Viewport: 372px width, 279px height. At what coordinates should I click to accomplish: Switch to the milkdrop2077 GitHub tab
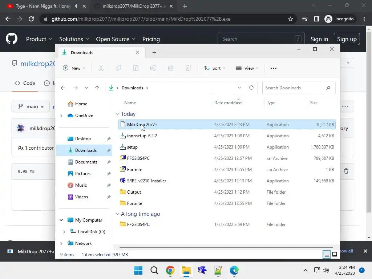coord(134,6)
